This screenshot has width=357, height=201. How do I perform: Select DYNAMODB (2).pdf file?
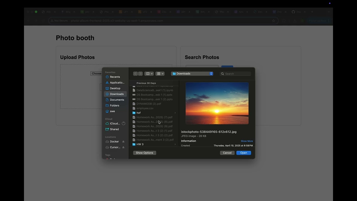click(x=154, y=104)
